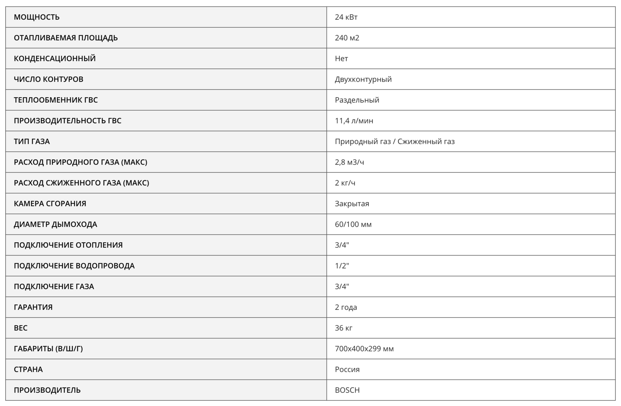This screenshot has width=621, height=406.
Task: Select the Россия country value
Action: coord(347,369)
